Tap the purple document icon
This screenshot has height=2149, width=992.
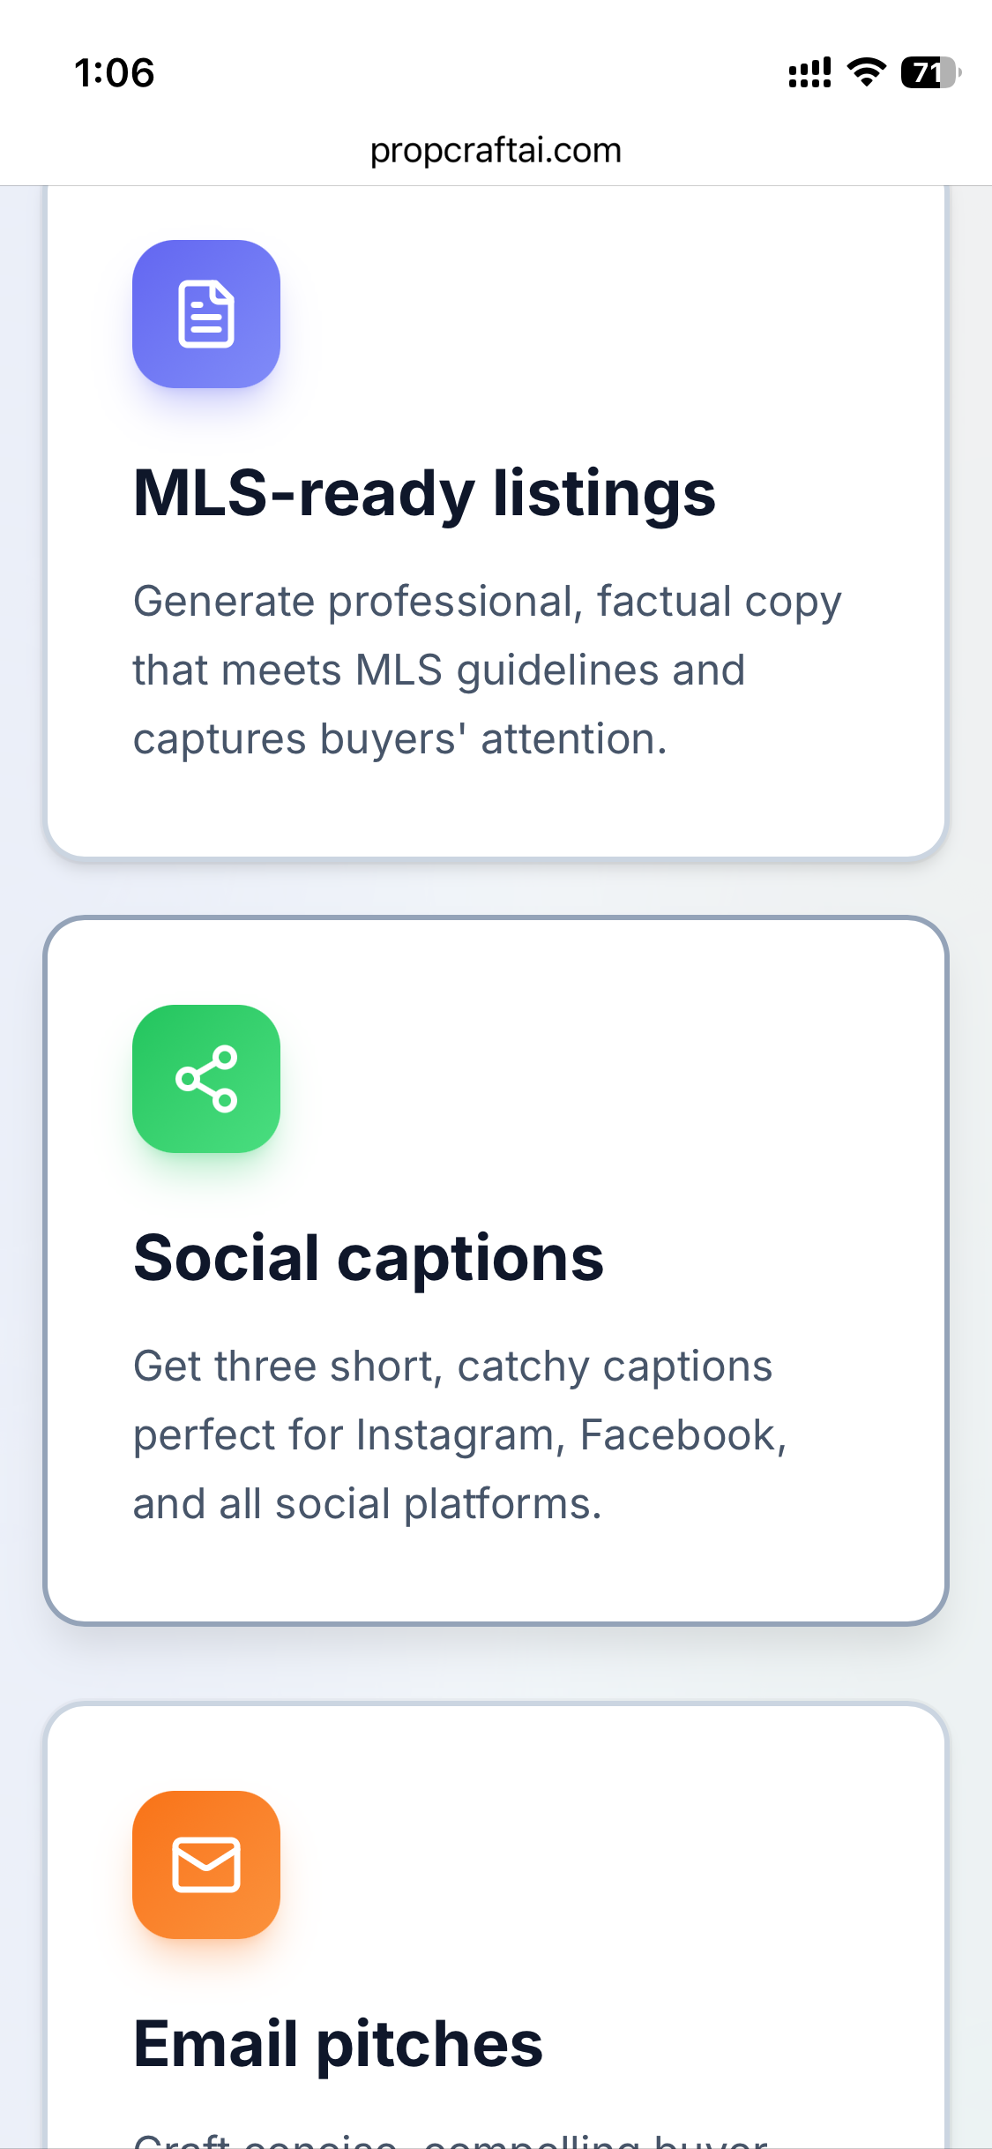click(206, 314)
